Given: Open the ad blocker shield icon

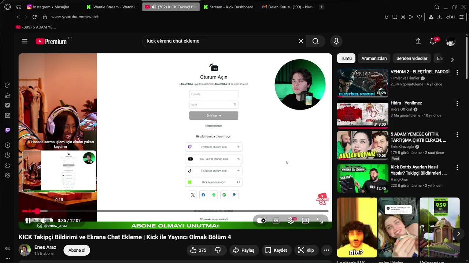Looking at the screenshot, I should 403,17.
